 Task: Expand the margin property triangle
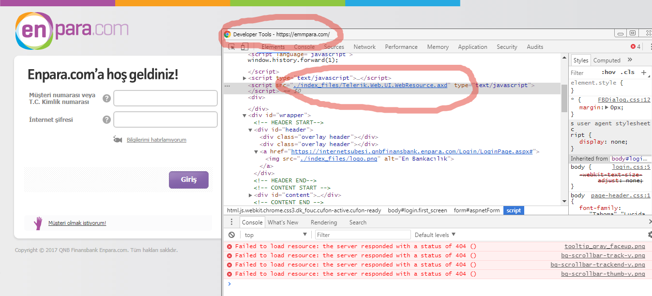(607, 107)
